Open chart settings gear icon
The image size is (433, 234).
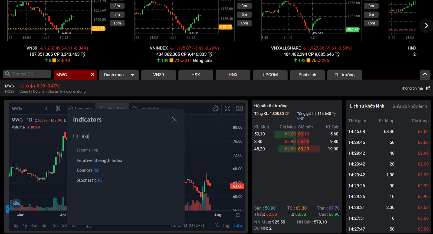[x=215, y=108]
